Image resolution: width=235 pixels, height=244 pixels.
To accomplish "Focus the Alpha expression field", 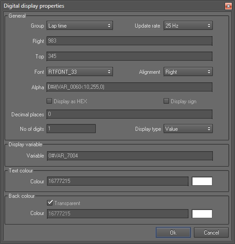I will pos(129,87).
